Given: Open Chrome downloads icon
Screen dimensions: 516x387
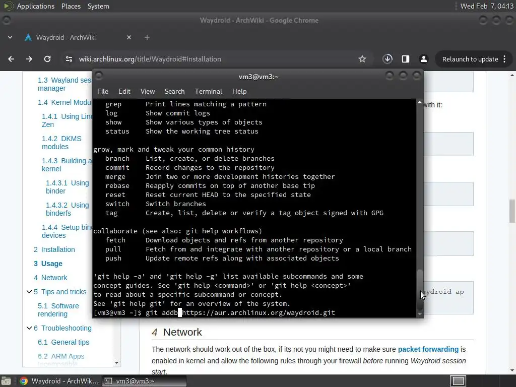Looking at the screenshot, I should tap(388, 59).
